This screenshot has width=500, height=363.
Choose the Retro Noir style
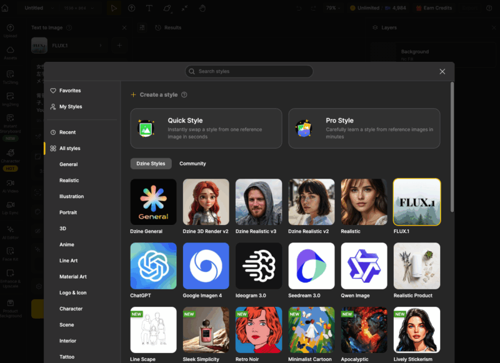tap(259, 330)
